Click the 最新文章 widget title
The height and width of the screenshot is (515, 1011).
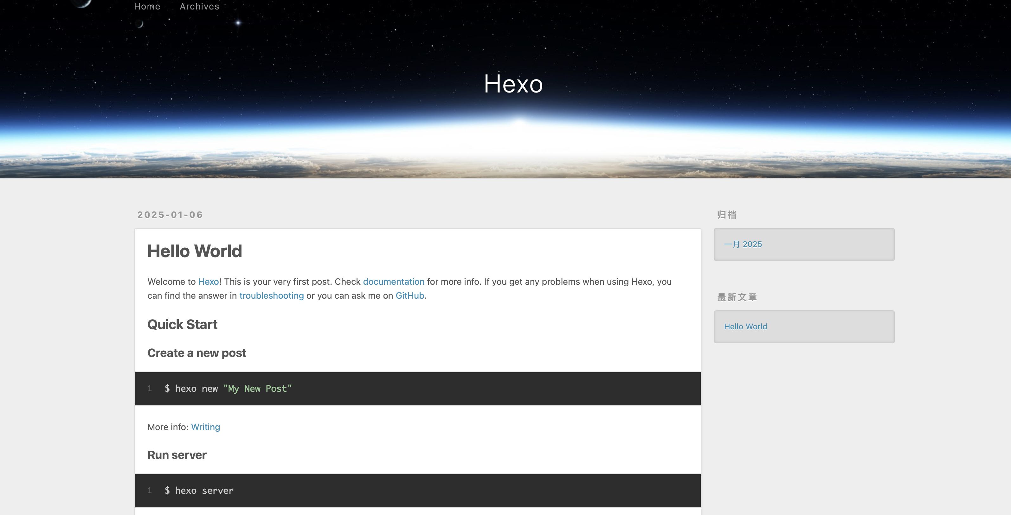[737, 297]
